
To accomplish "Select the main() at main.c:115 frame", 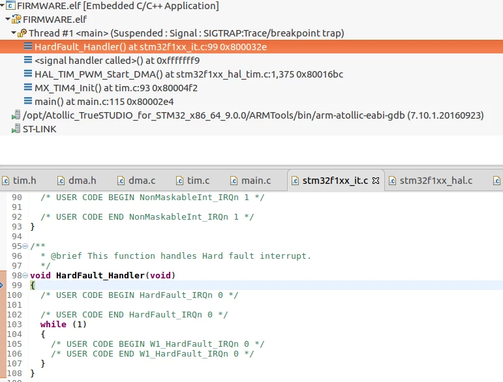I will pos(104,102).
